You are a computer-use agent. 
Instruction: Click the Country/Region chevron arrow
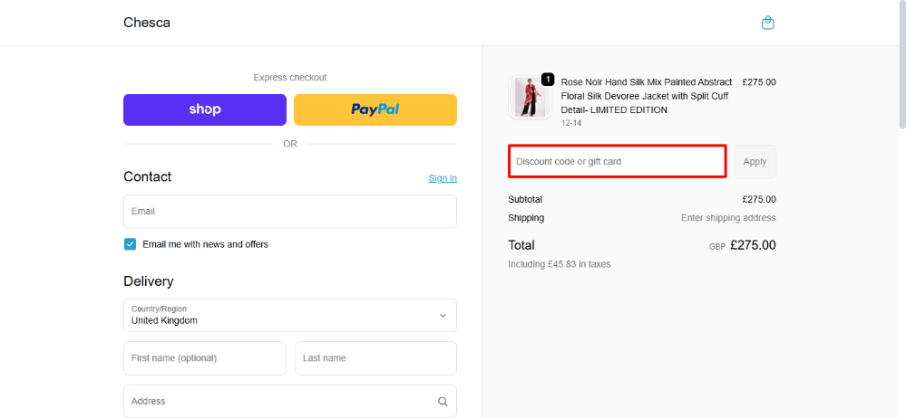pyautogui.click(x=443, y=316)
